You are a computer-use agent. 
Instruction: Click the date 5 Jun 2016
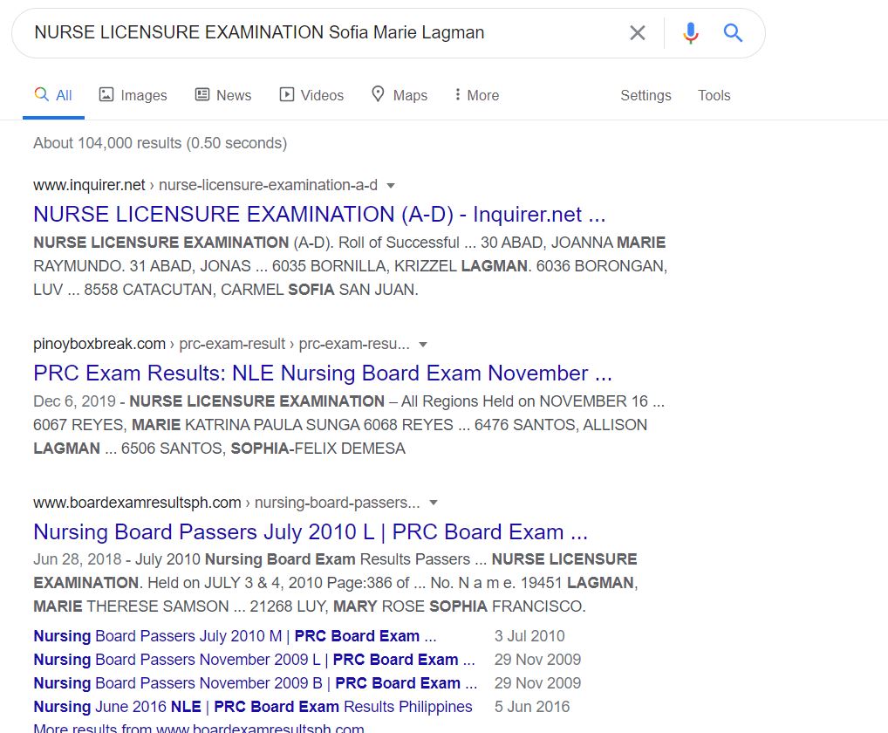(x=532, y=707)
